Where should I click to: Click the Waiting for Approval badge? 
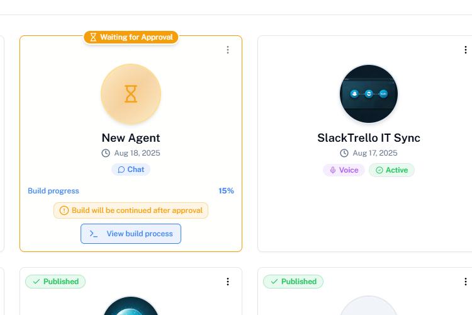click(131, 37)
